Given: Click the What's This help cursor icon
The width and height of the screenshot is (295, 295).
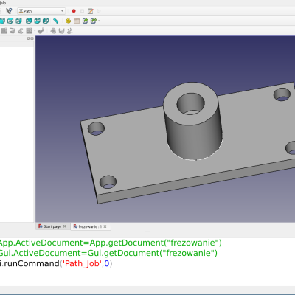Looking at the screenshot, I should click(9, 11).
